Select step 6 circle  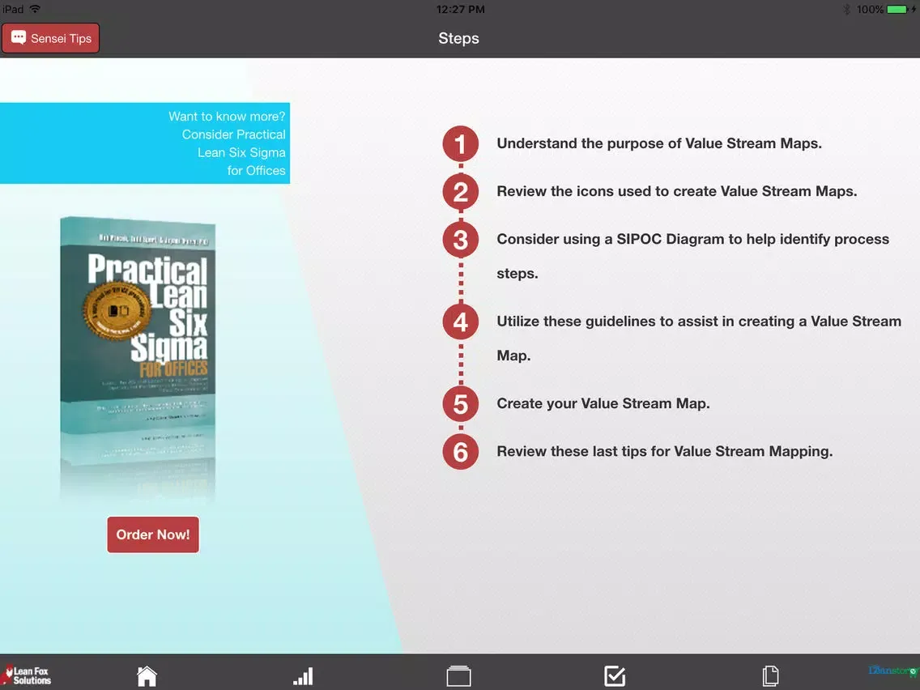[x=460, y=452]
